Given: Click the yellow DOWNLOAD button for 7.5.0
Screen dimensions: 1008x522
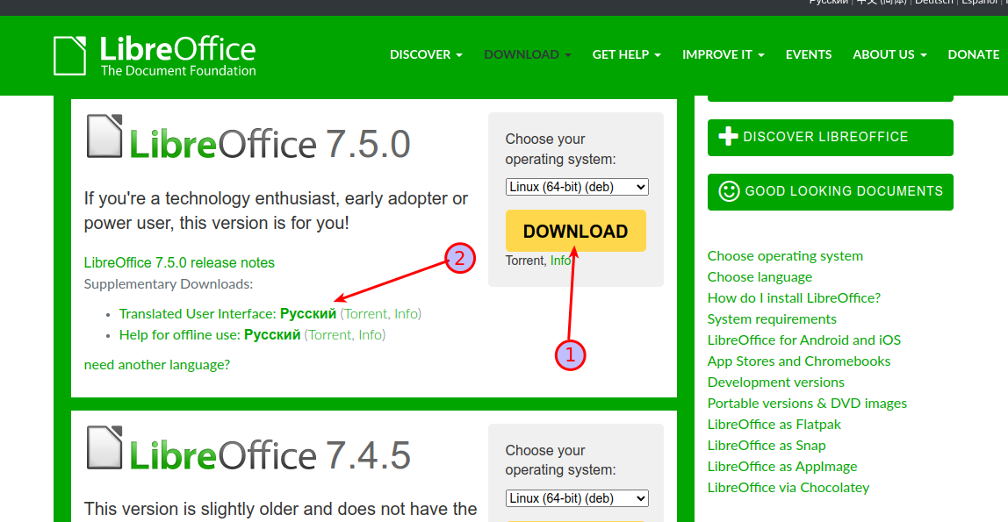Looking at the screenshot, I should (575, 231).
